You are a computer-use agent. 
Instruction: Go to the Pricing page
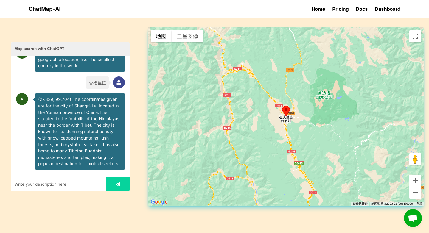(341, 9)
